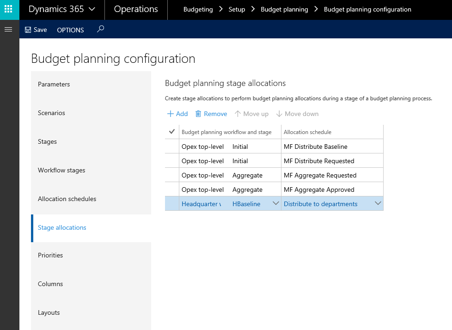
Task: Expand the Distribute to departments dropdown
Action: [x=378, y=204]
